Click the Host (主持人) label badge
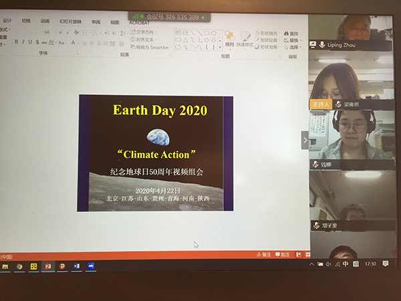 pos(318,104)
